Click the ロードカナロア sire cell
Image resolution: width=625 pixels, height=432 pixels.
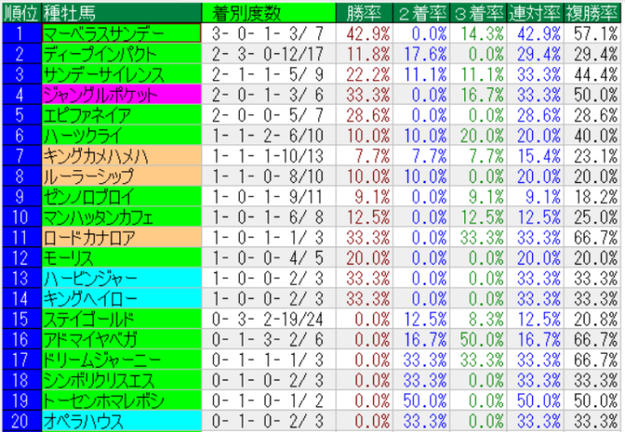[119, 237]
